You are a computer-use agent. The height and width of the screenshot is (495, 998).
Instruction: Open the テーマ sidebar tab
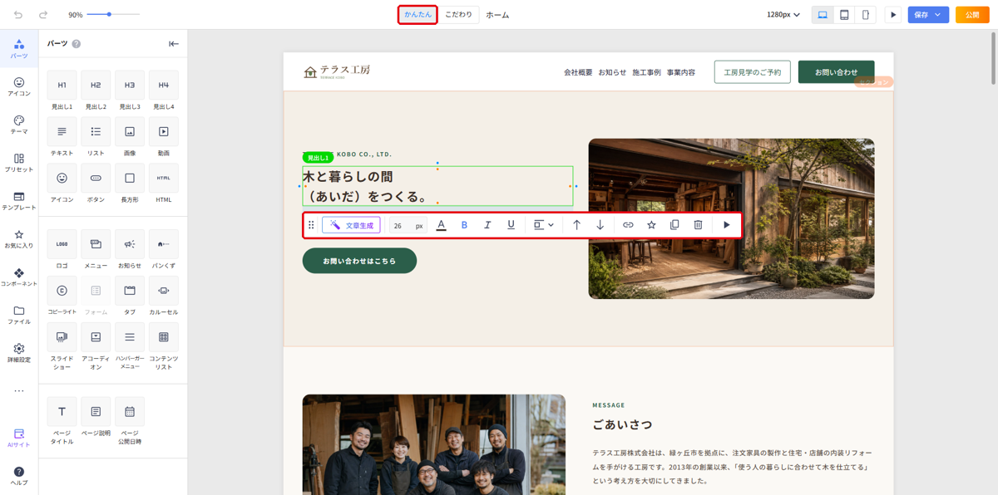click(19, 125)
